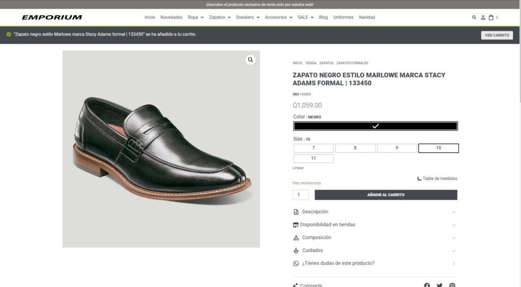Viewport: 521px width, 287px height.
Task: Click the Cuidados care icon
Action: point(296,250)
